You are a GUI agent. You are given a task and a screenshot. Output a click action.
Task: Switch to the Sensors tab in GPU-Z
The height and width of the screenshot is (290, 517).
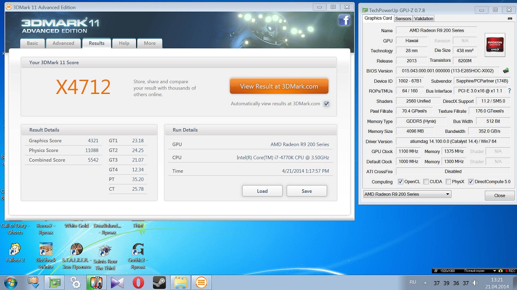coord(403,19)
